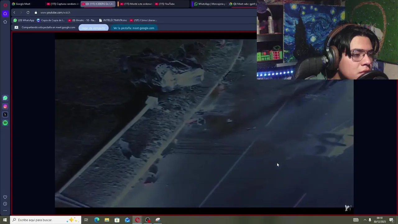Click Opera icon on the taskbar

coord(137,220)
